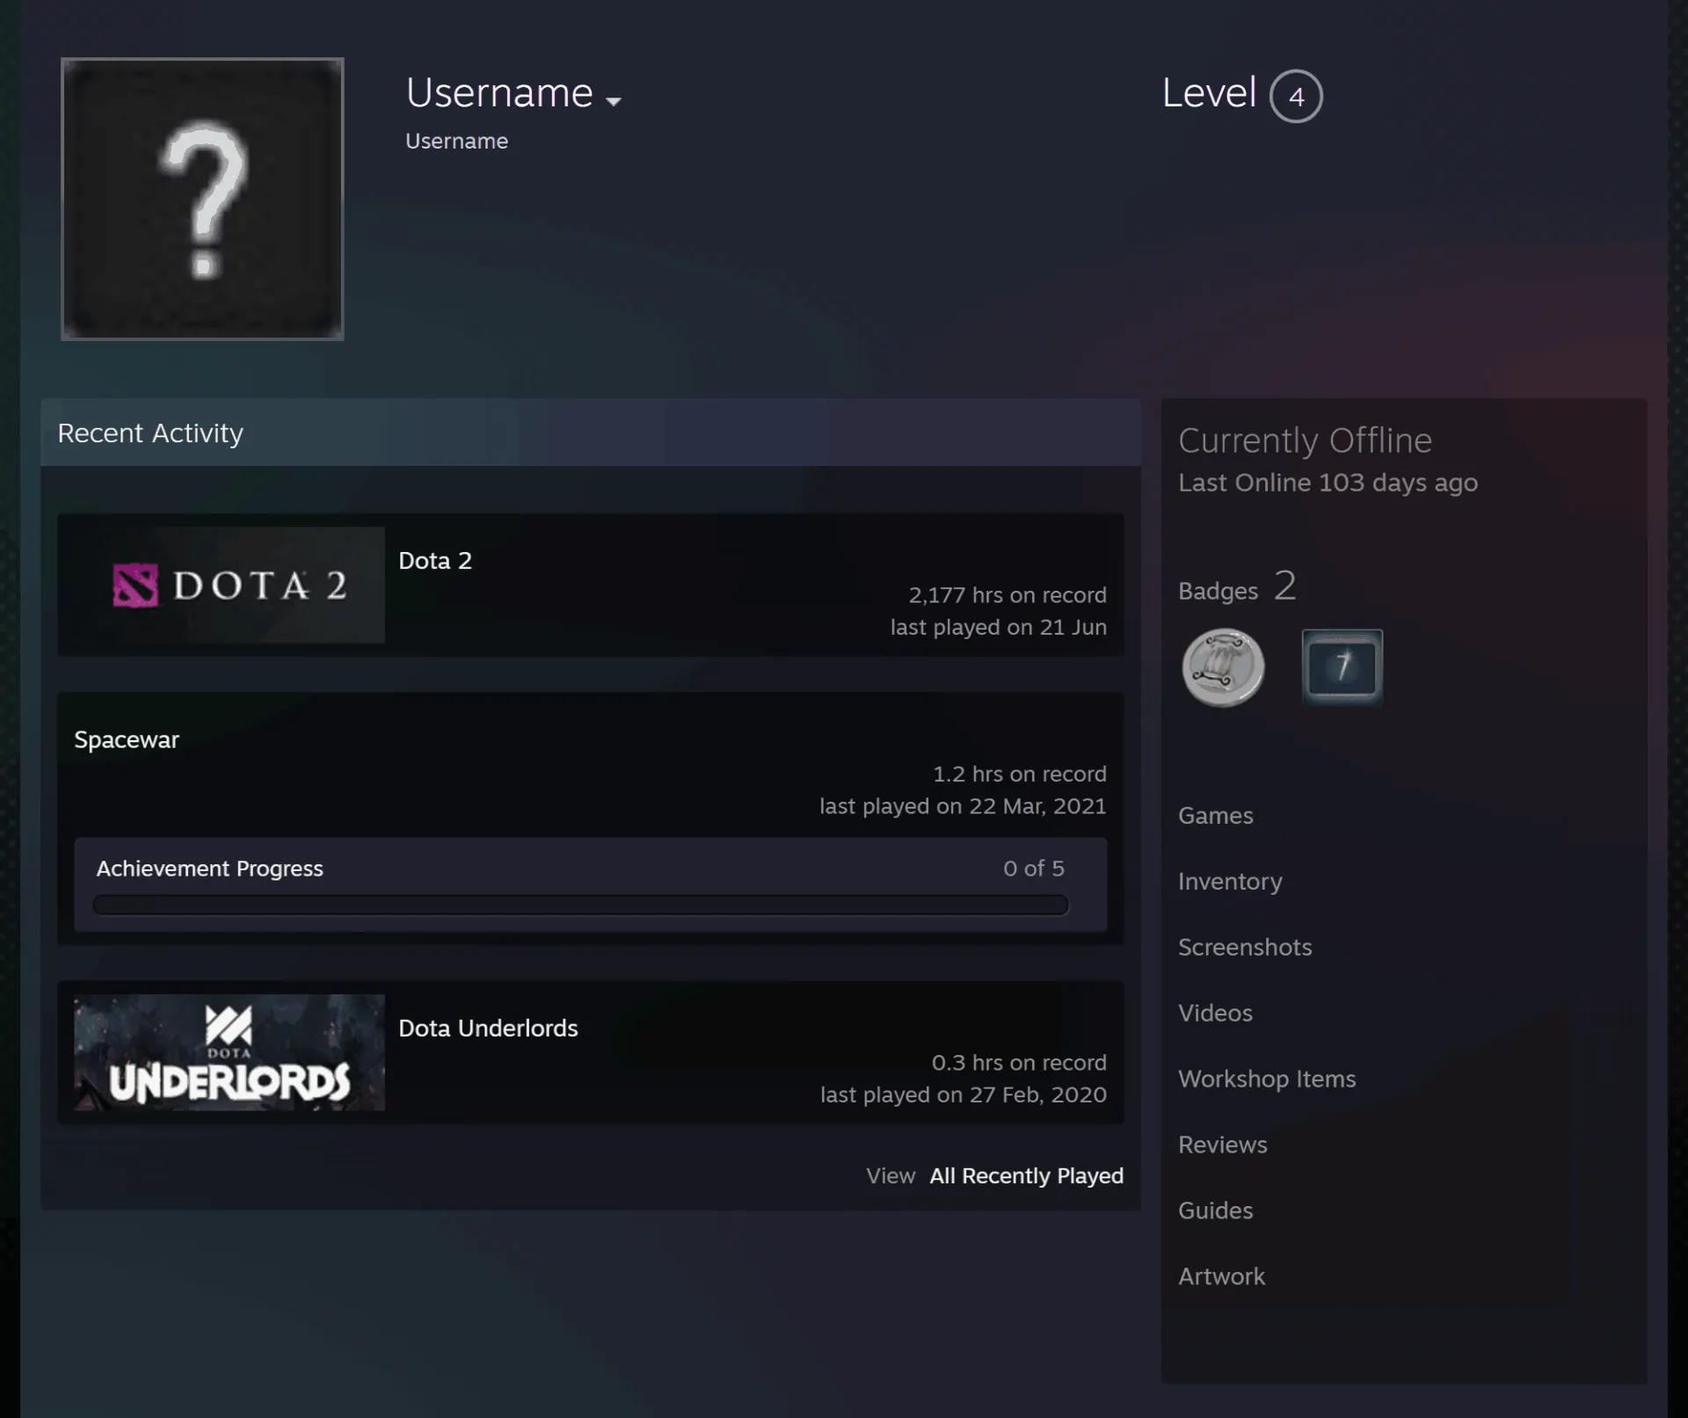Open Achievement Progress for Spacewar
The height and width of the screenshot is (1418, 1688).
coord(209,869)
